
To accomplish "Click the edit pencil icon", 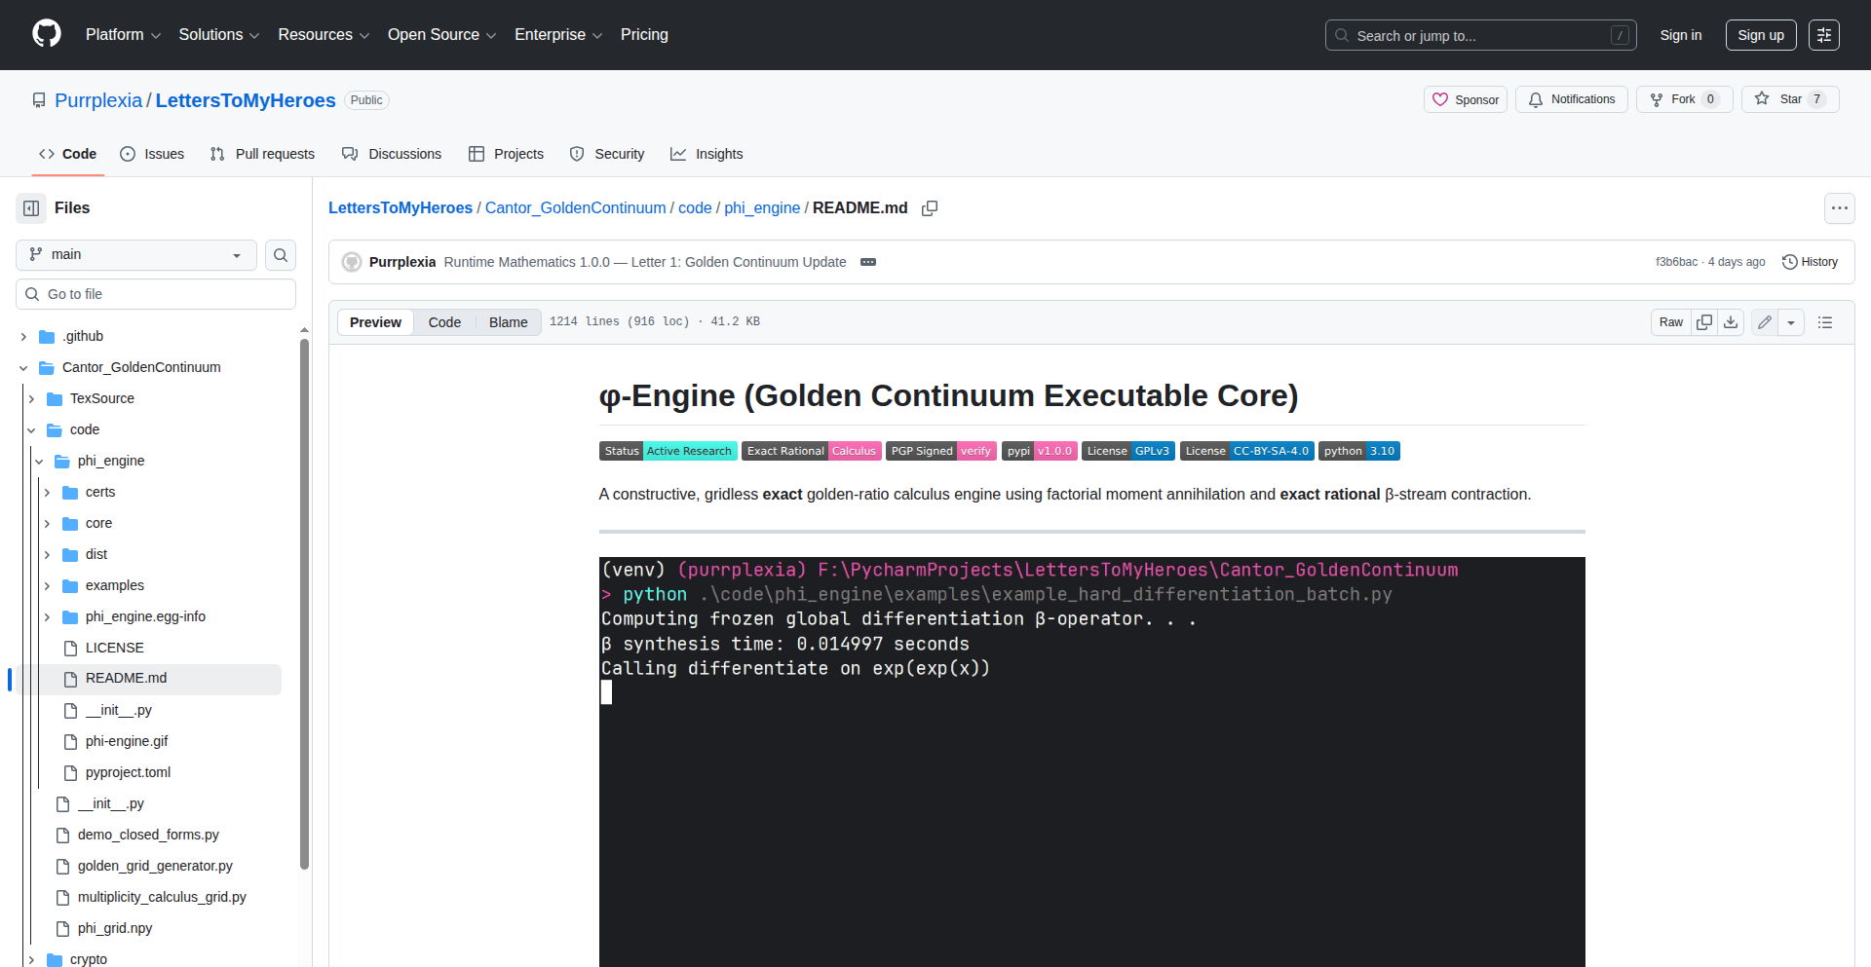I will 1764,322.
